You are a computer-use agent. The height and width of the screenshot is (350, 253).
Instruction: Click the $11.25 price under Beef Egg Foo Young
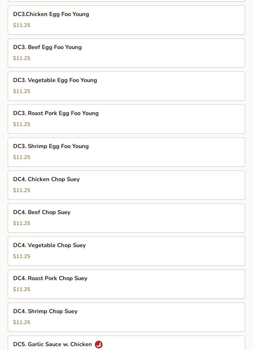(x=22, y=58)
